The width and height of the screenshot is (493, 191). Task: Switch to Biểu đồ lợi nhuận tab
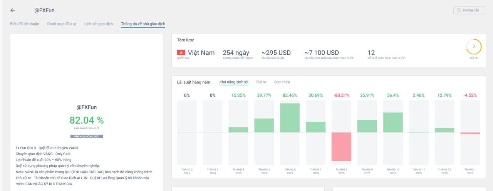coord(25,24)
